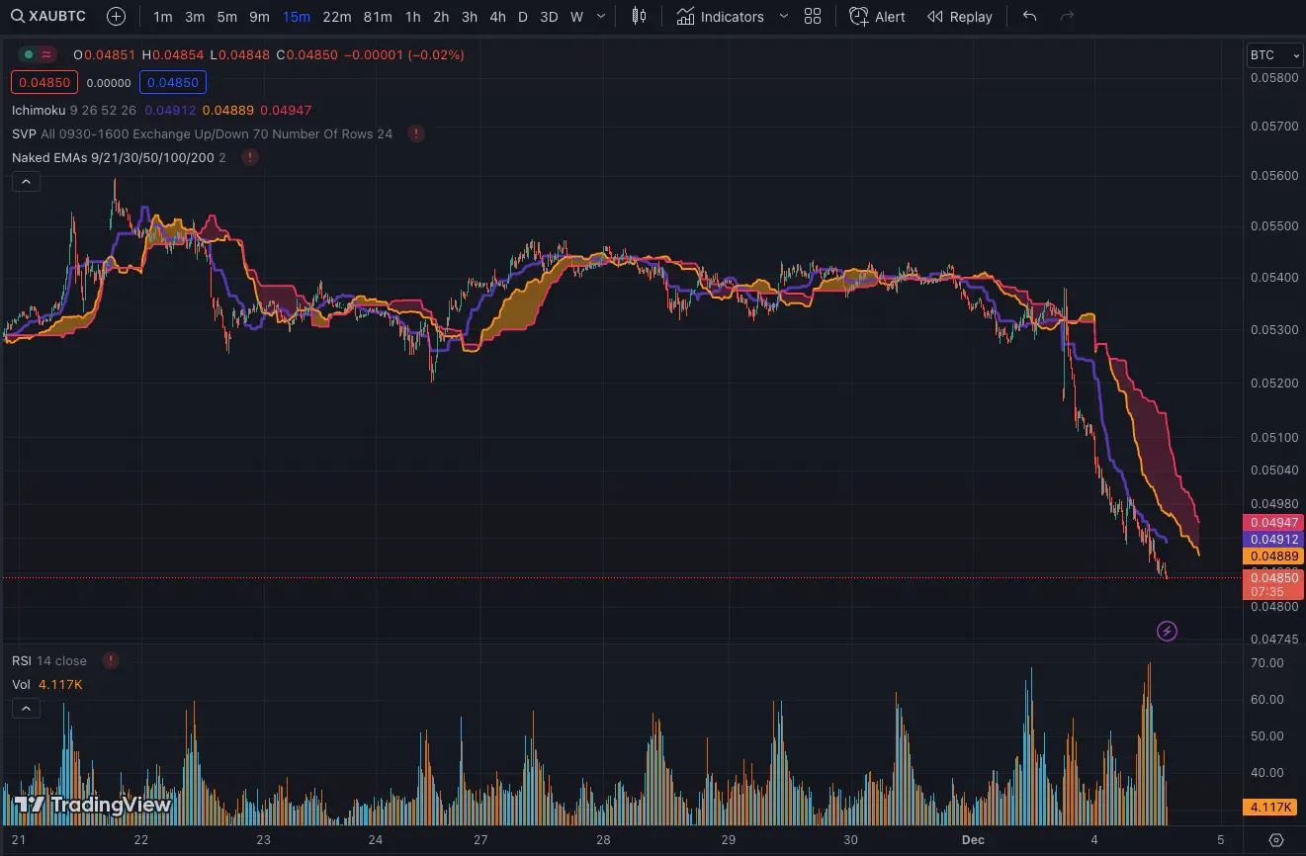Click the Alert button
Viewport: 1306px width, 856px height.
click(877, 17)
